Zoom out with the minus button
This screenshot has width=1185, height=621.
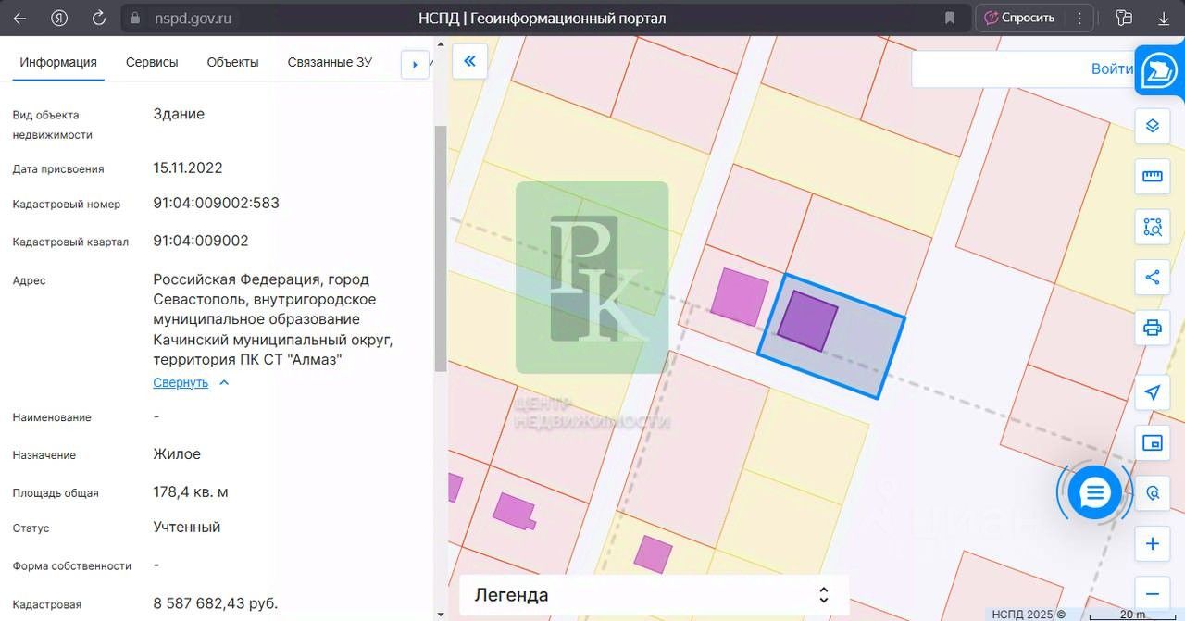point(1152,594)
